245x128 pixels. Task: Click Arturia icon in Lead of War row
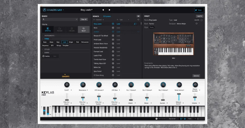tap(113, 56)
